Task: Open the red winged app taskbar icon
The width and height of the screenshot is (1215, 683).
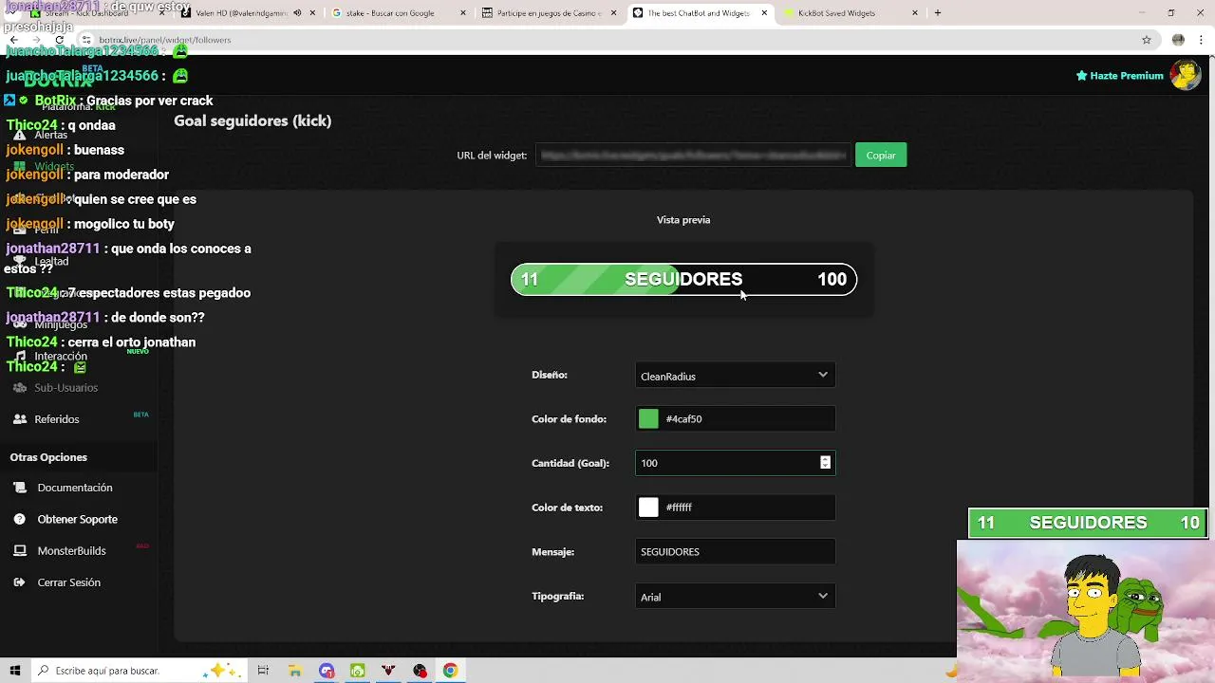Action: tap(388, 671)
